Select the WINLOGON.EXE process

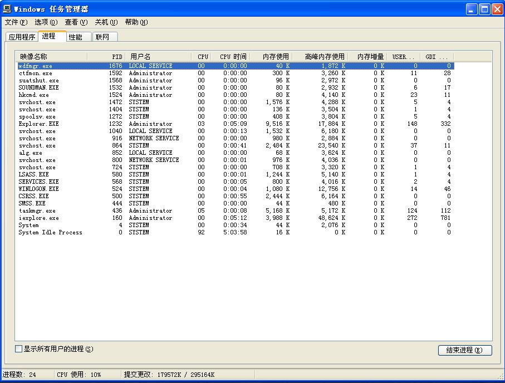tap(236, 189)
